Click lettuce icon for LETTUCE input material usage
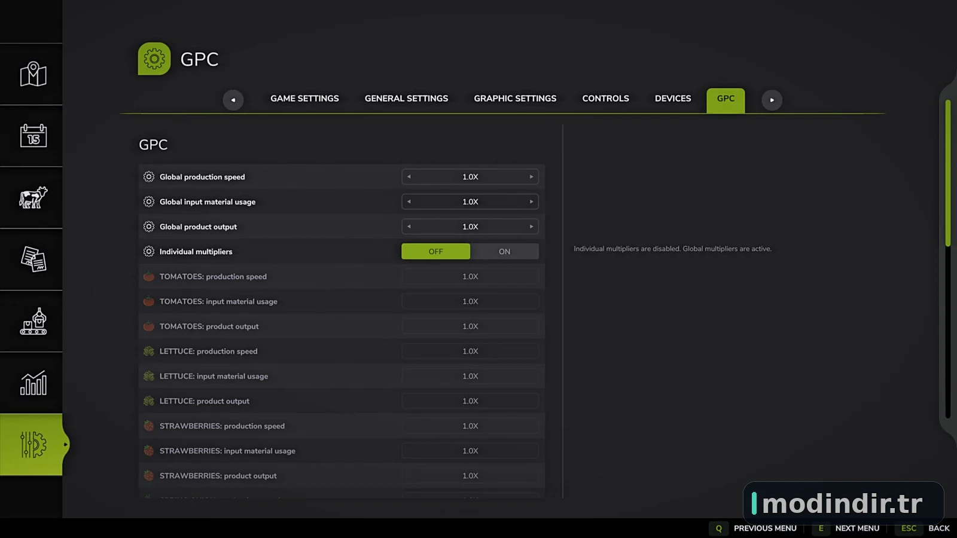This screenshot has height=538, width=957. click(149, 376)
